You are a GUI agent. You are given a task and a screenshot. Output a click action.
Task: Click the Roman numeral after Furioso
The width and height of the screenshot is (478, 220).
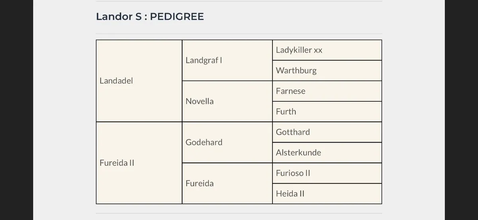pyautogui.click(x=307, y=173)
